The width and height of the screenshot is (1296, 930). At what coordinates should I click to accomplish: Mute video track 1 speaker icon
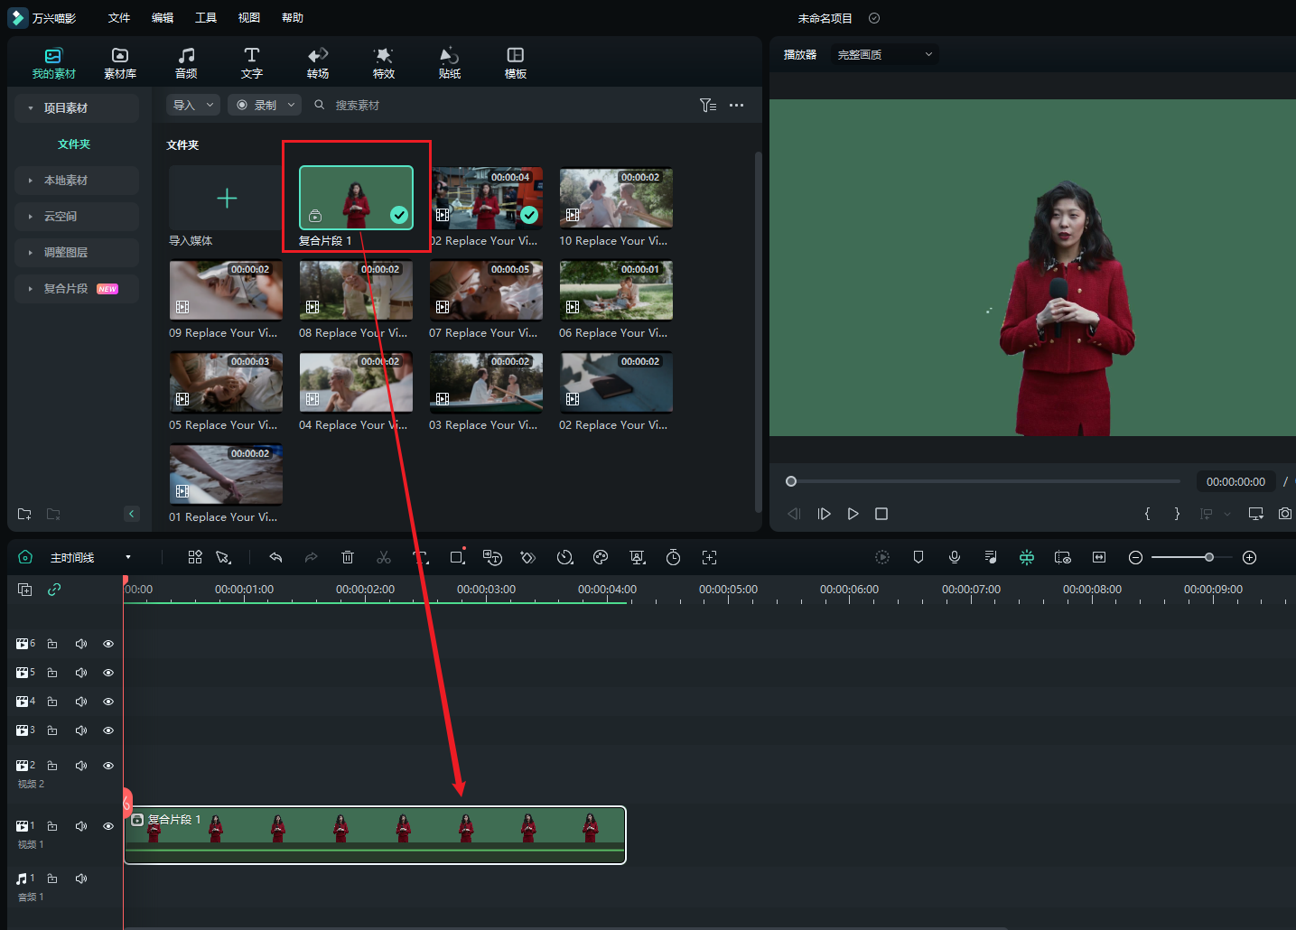81,826
